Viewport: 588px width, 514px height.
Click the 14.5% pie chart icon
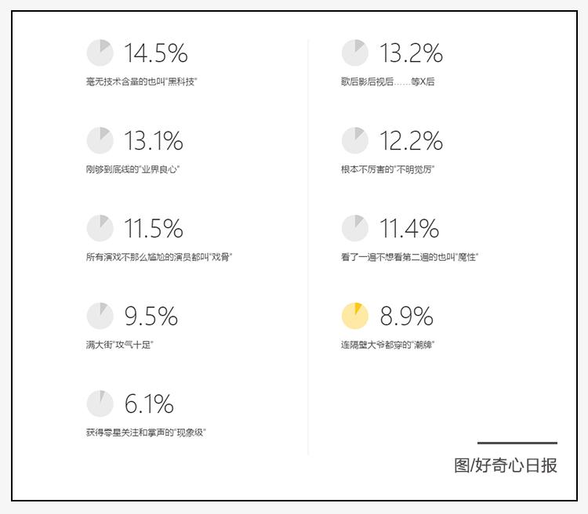tap(100, 52)
